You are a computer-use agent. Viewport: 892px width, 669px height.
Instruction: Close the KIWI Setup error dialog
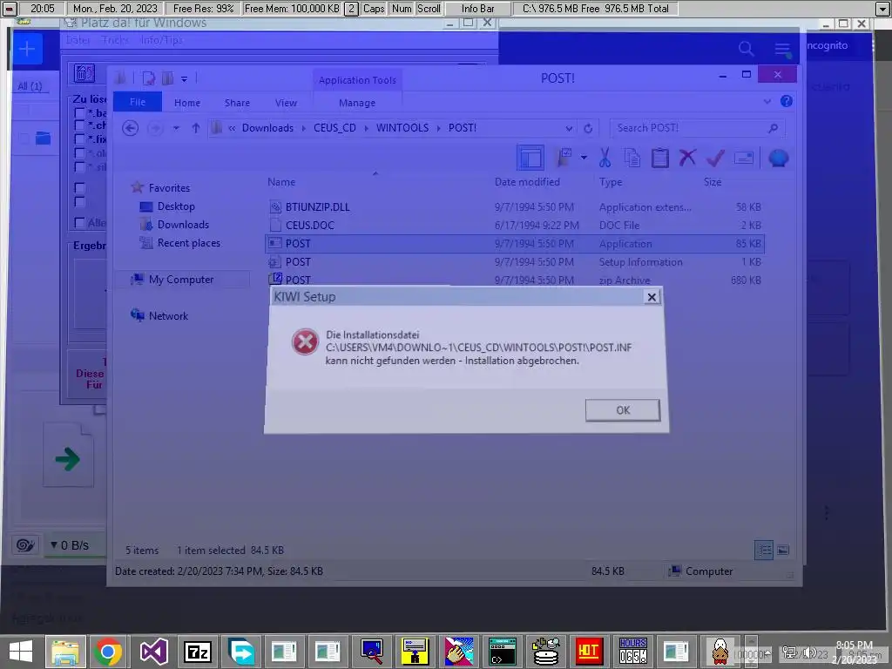point(652,297)
